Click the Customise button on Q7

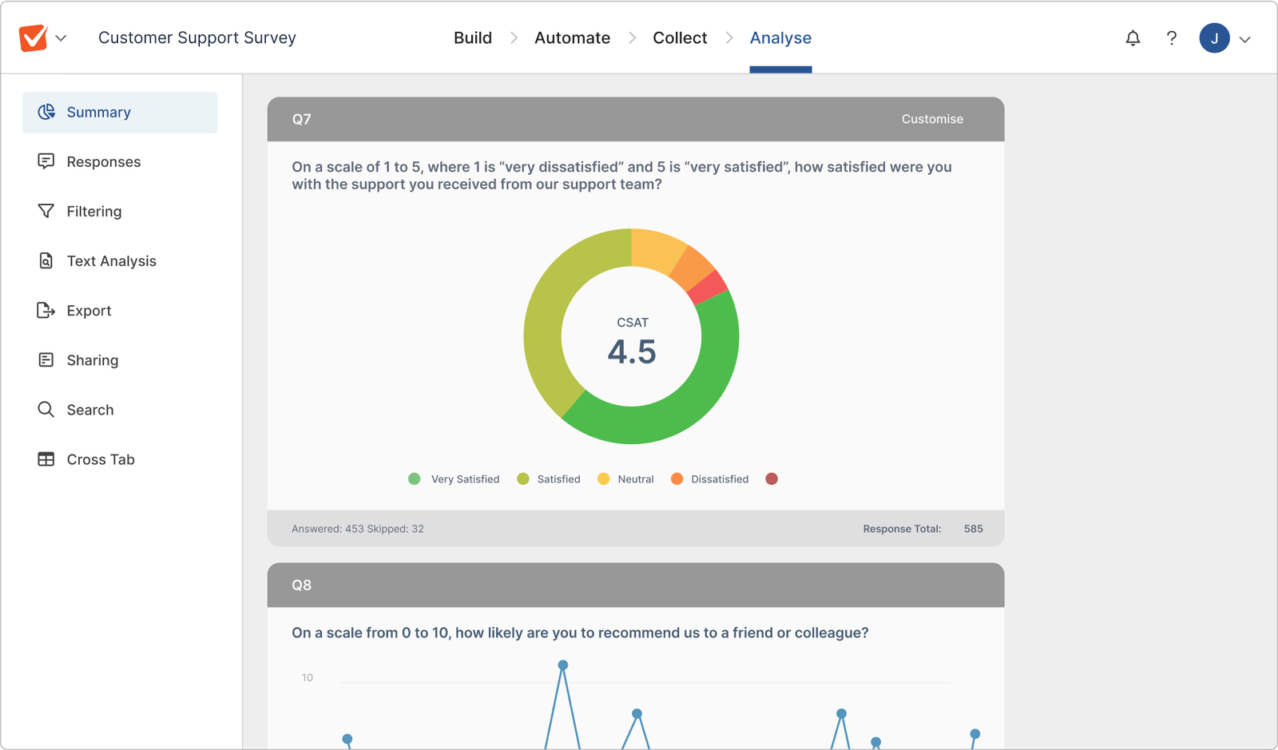pos(932,118)
